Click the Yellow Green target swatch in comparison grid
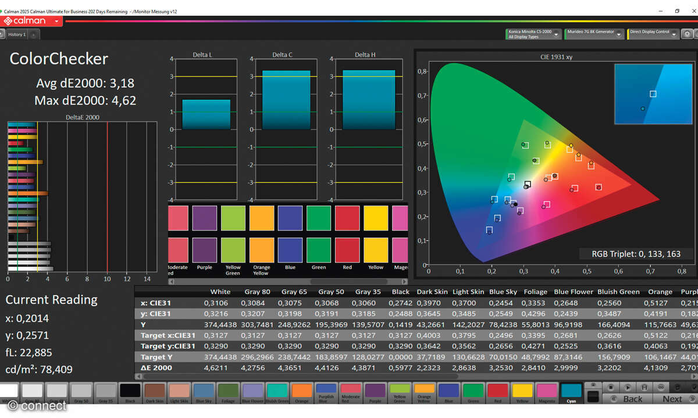This screenshot has width=698, height=418. [x=233, y=250]
